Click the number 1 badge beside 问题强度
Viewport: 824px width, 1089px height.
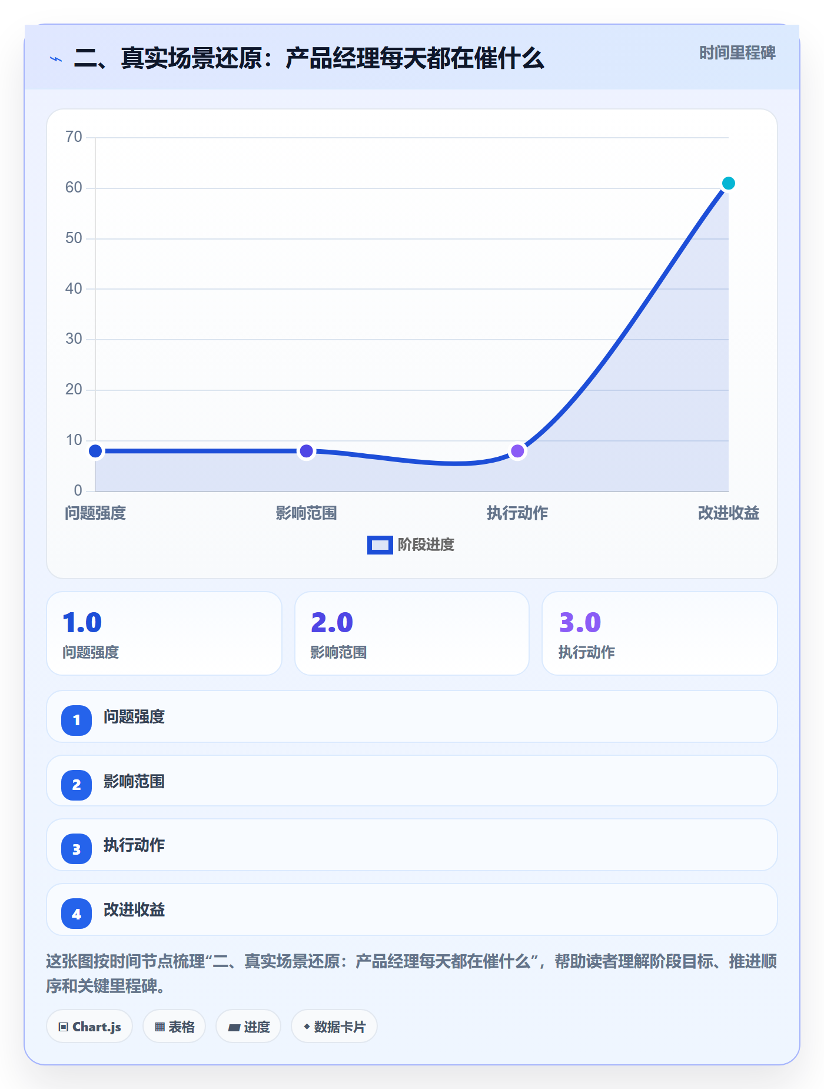tap(77, 720)
